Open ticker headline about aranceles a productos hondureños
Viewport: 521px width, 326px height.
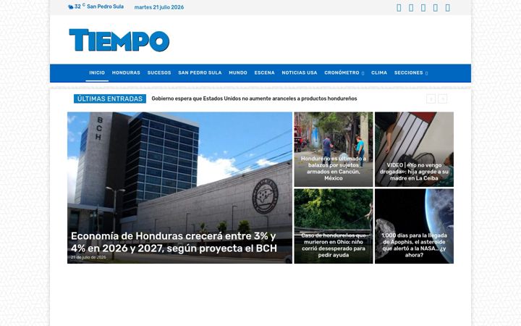pyautogui.click(x=254, y=99)
